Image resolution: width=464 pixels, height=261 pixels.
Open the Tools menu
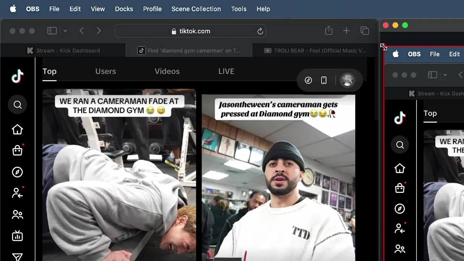point(239,9)
